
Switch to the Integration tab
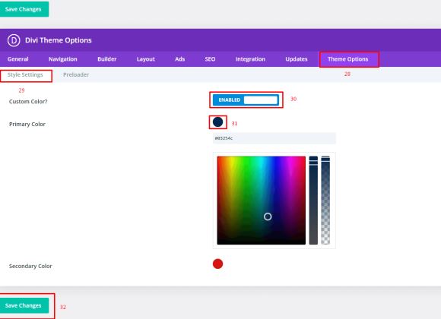pyautogui.click(x=250, y=59)
